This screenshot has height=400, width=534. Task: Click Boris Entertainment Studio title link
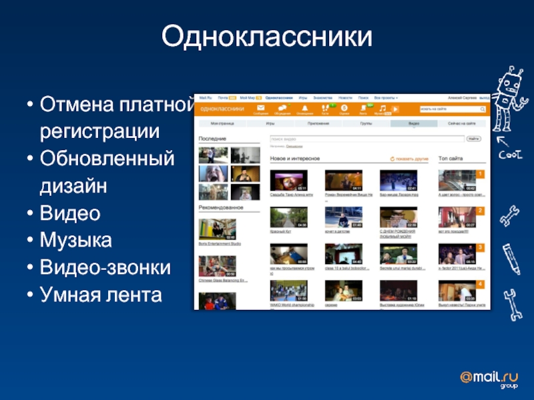[x=220, y=243]
